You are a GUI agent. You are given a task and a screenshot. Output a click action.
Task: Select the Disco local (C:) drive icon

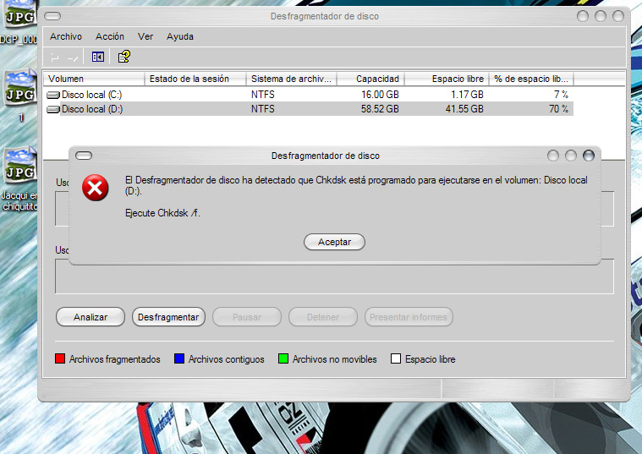pos(53,95)
